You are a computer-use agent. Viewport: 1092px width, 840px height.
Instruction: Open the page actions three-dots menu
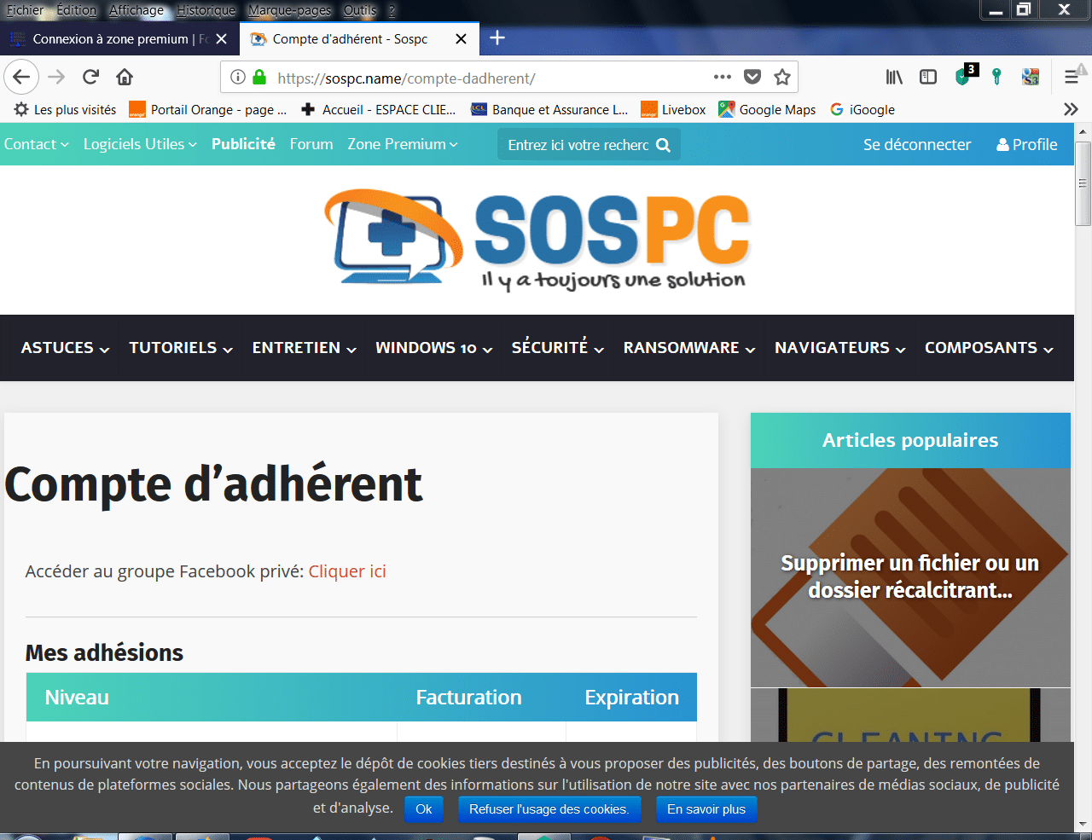[x=722, y=78]
